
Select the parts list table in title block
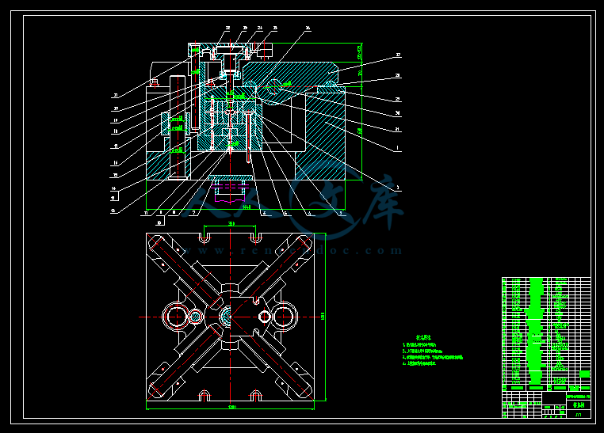pos(546,334)
